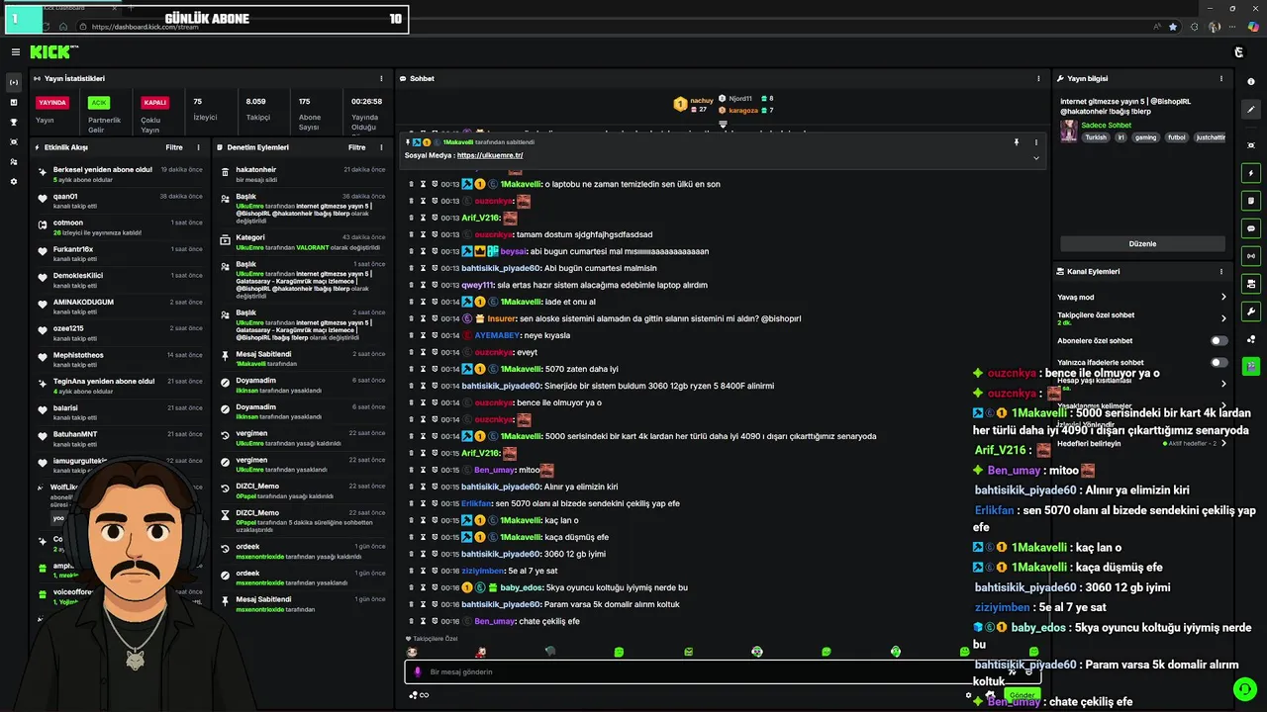The image size is (1267, 712).
Task: Click the green AÇIK partnership badge
Action: (98, 102)
